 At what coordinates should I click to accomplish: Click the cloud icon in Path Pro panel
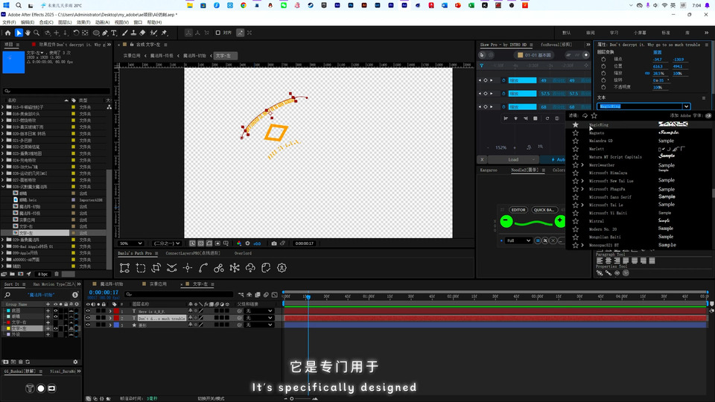click(x=250, y=268)
